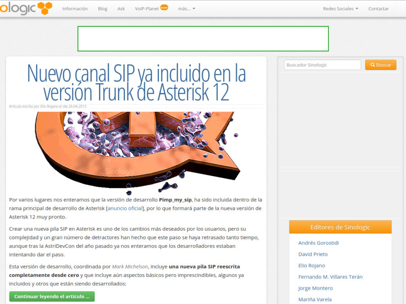406x304 pixels.
Task: Open the article title link
Action: coord(136,82)
